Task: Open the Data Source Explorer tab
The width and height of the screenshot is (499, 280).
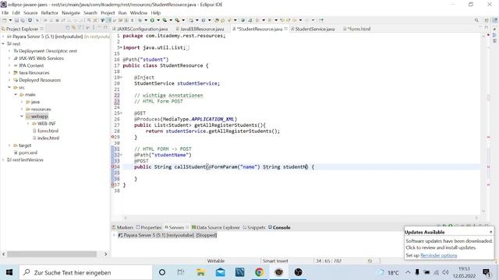Action: tap(215, 227)
